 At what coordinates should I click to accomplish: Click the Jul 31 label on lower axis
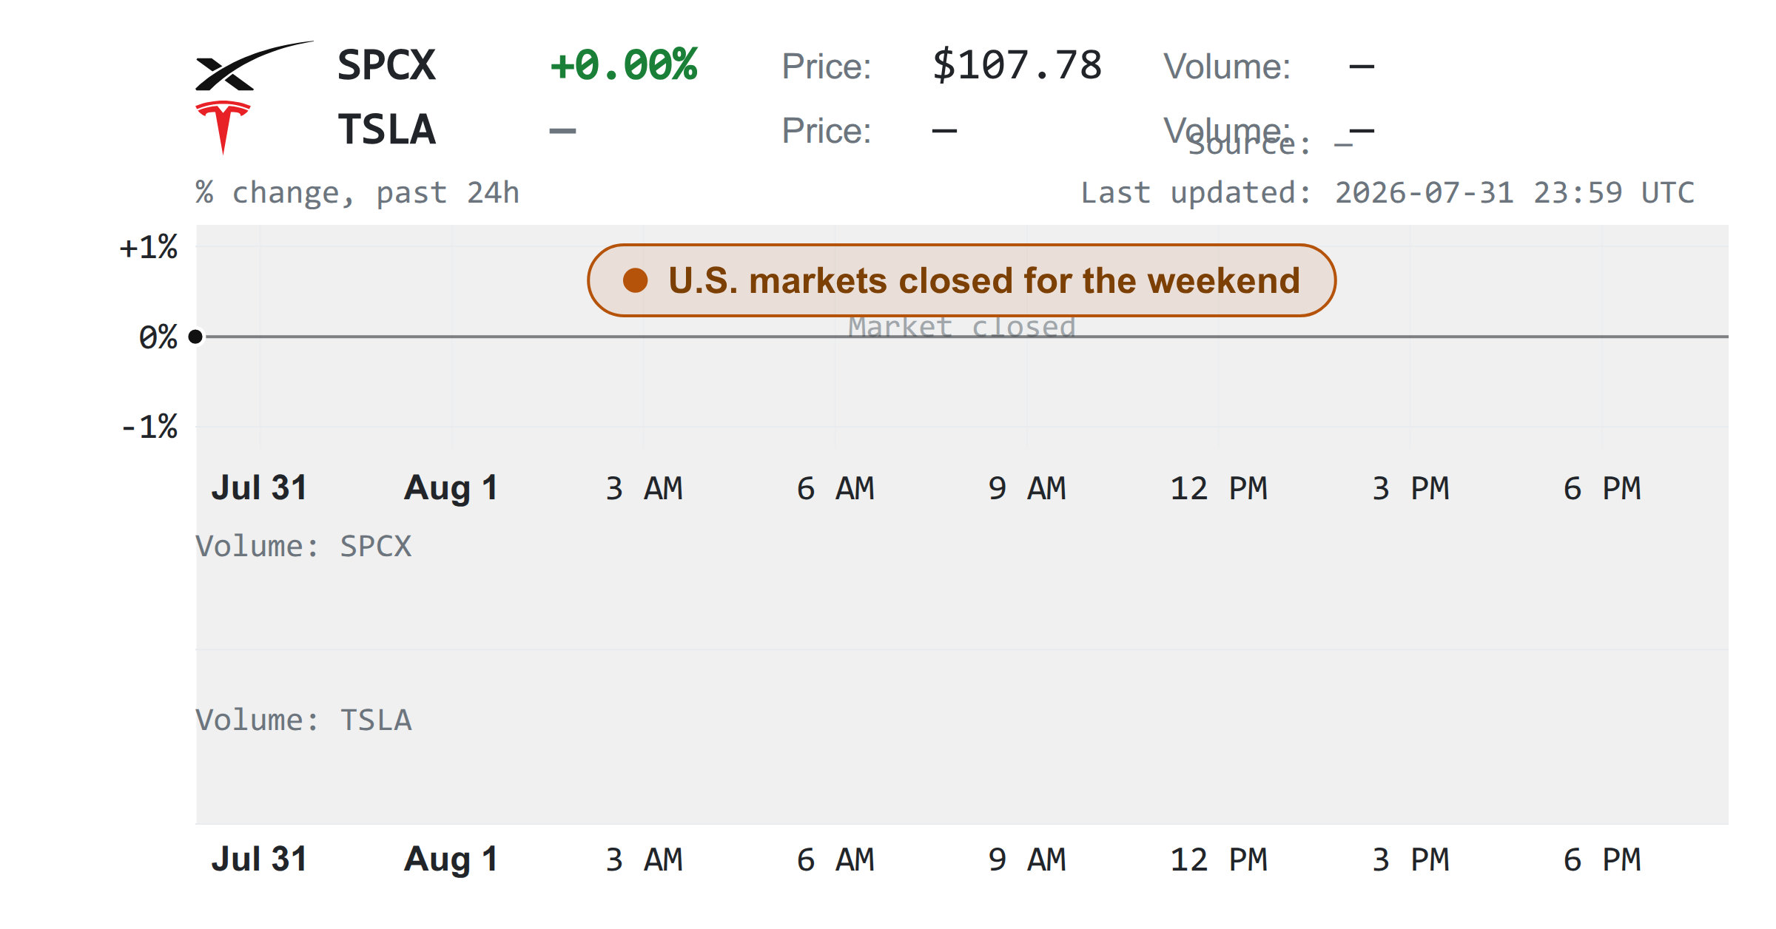click(x=259, y=859)
